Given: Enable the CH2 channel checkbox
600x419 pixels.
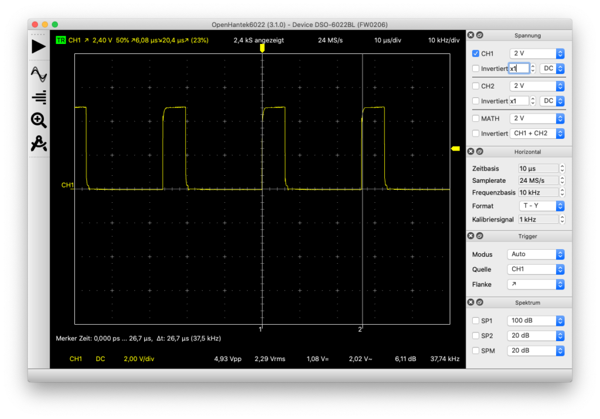Looking at the screenshot, I should pos(476,86).
